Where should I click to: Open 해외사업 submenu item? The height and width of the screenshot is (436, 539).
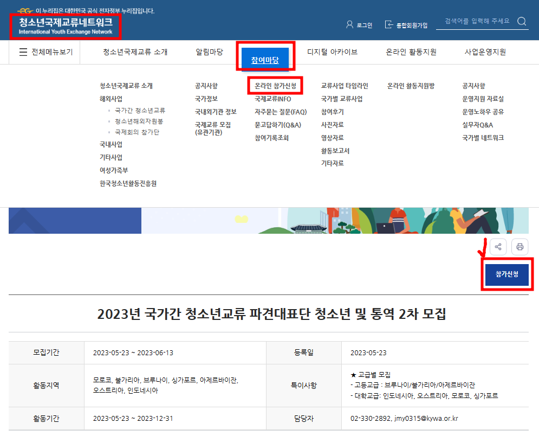(111, 99)
